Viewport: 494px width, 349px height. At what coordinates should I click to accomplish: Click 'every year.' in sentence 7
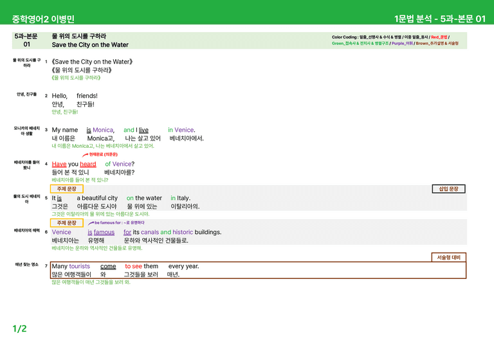pyautogui.click(x=184, y=266)
